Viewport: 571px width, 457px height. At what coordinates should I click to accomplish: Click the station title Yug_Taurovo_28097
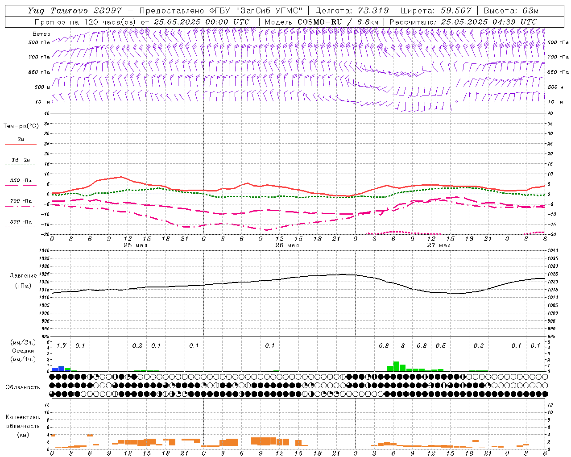pyautogui.click(x=74, y=11)
